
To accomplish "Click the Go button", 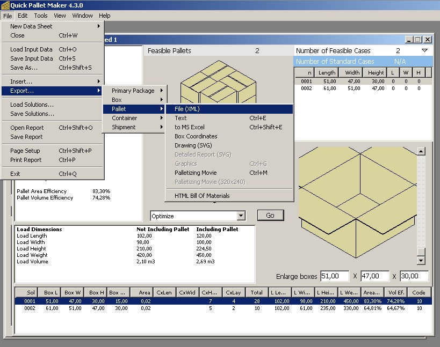I will 271,216.
